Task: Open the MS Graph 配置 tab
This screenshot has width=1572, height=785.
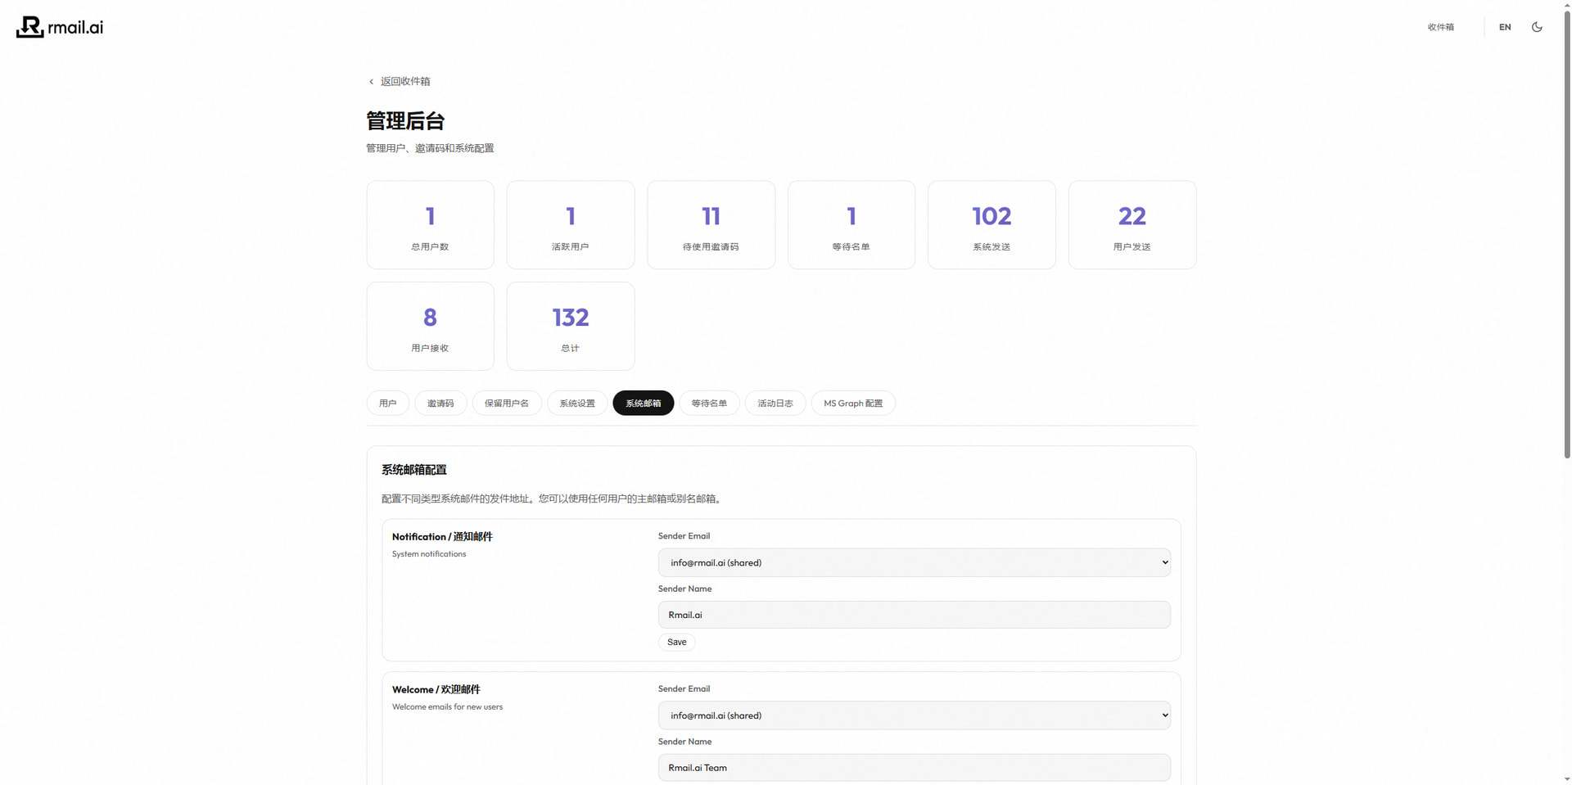Action: (x=853, y=403)
